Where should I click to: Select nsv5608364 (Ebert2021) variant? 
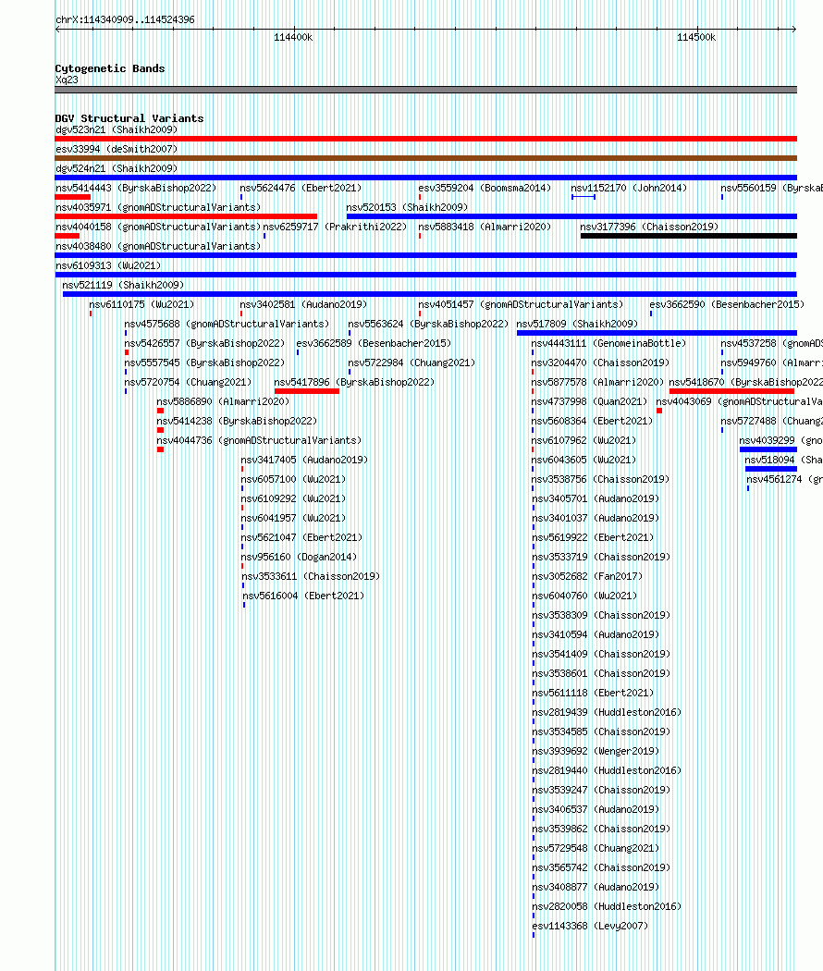point(592,421)
